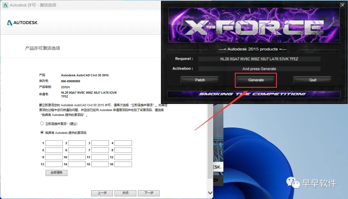
Task: Click activation code box 10
Action: click(77, 157)
